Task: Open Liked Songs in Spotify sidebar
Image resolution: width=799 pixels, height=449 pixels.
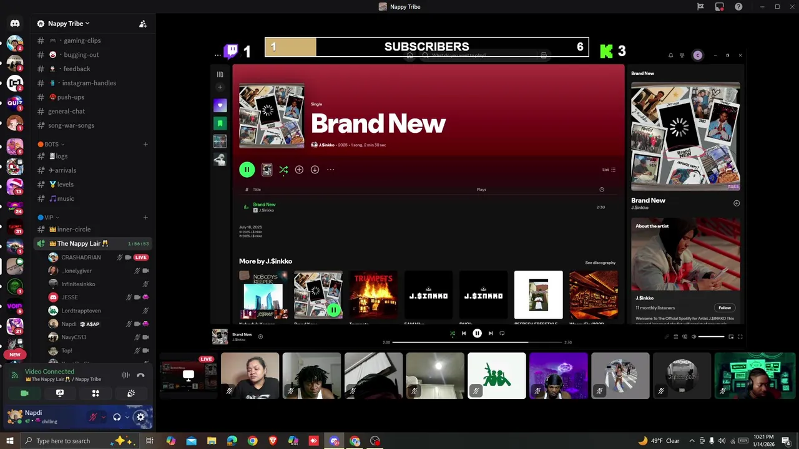Action: [x=220, y=105]
